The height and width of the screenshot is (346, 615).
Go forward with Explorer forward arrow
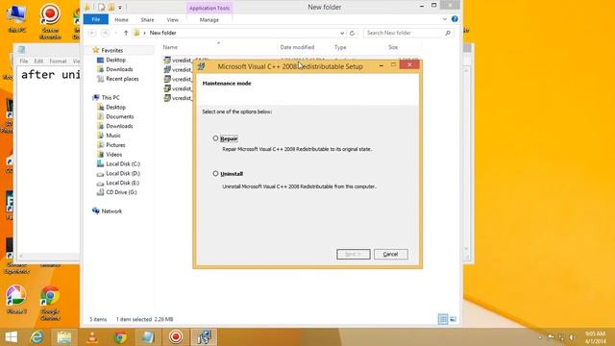pos(105,33)
